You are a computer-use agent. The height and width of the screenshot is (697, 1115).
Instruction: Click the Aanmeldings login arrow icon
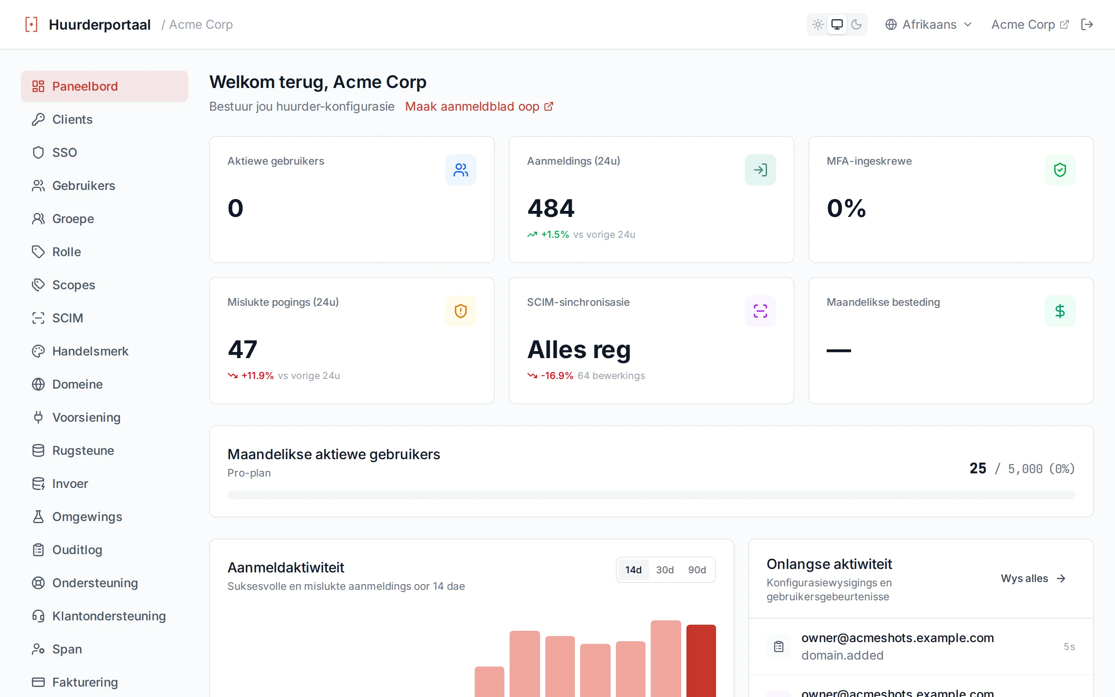tap(760, 170)
